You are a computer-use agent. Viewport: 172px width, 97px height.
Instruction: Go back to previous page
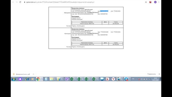[13, 2]
